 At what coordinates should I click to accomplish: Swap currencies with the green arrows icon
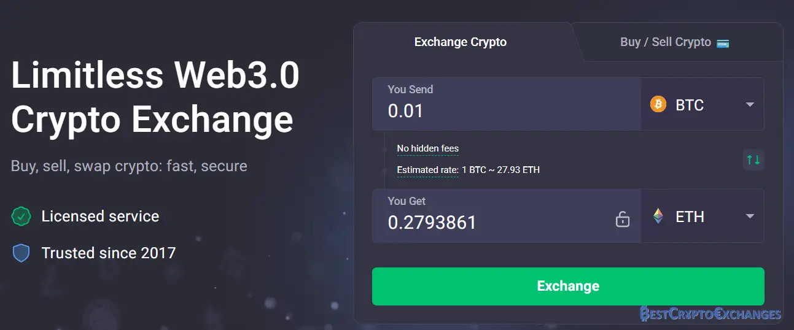(753, 160)
